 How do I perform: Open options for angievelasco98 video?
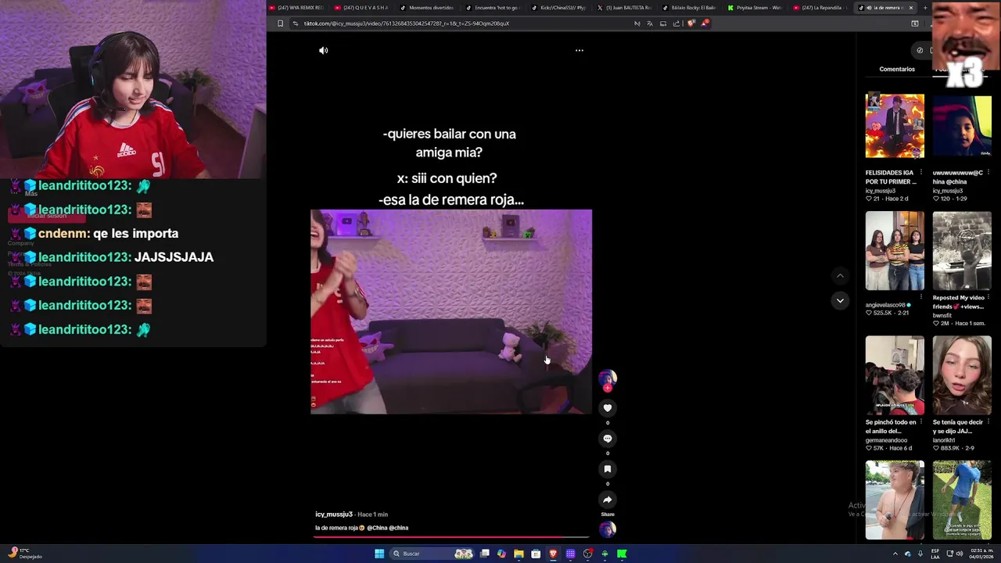(921, 297)
